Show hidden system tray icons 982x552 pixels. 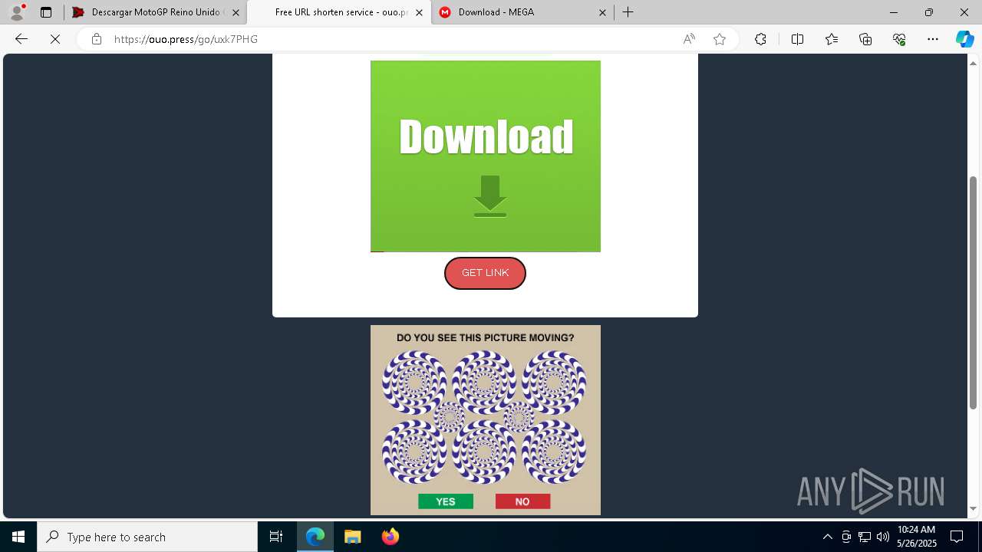pos(827,537)
